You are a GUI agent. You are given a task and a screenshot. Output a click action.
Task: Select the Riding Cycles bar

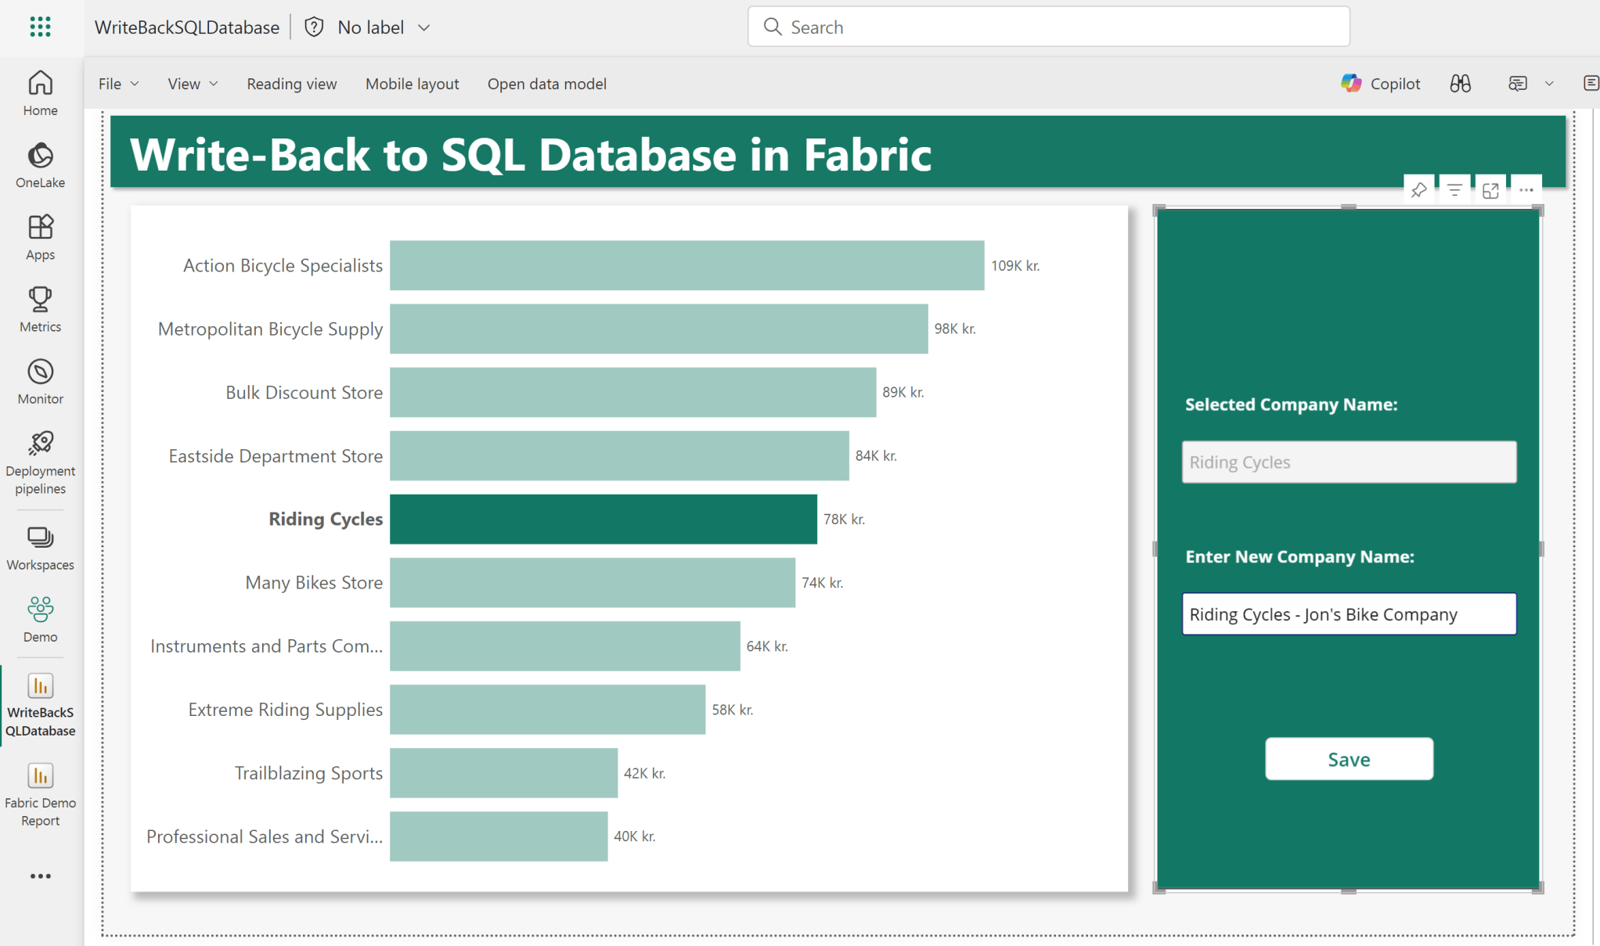tap(603, 519)
